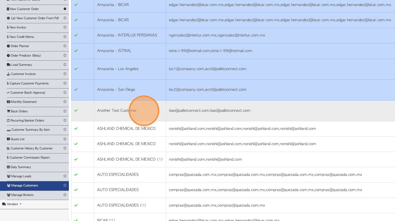This screenshot has width=395, height=221.
Task: Click the people icon beside Manage Brokers
Action: (9, 195)
